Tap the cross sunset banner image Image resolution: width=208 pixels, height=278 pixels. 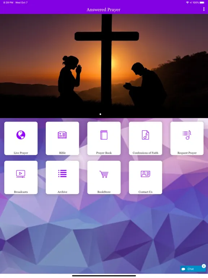pos(104,66)
